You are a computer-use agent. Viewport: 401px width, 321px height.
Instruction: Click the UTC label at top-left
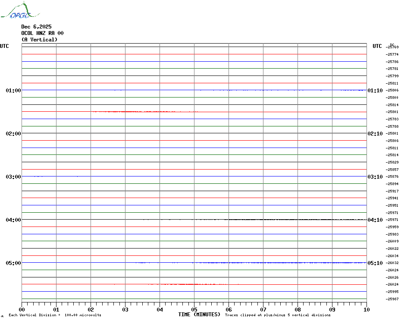pos(4,46)
